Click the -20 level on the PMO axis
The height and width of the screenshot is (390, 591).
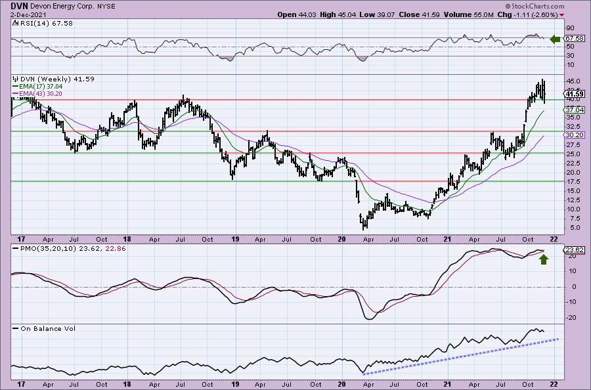point(571,318)
